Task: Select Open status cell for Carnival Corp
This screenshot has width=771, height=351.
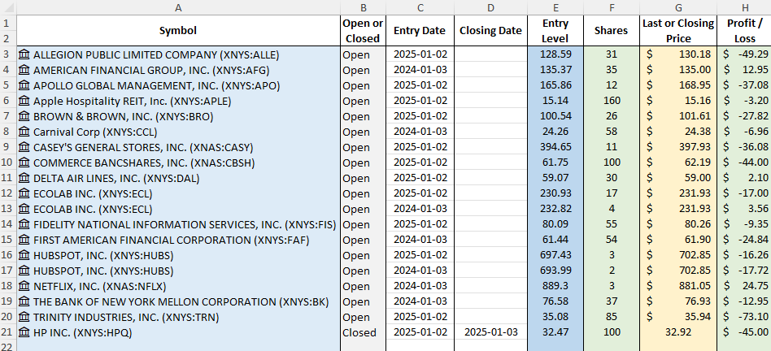Action: pyautogui.click(x=363, y=132)
